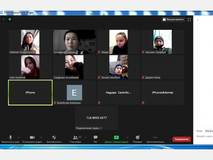Switch layout via Вид докладчика button

coord(173,19)
